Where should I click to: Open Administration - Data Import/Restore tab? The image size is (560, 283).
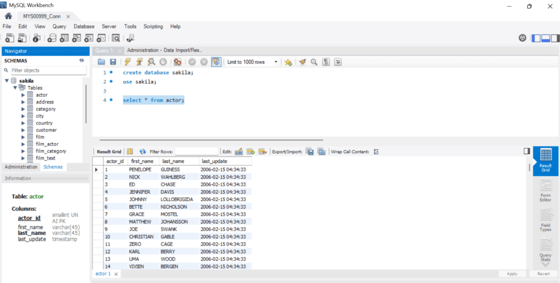click(x=164, y=50)
